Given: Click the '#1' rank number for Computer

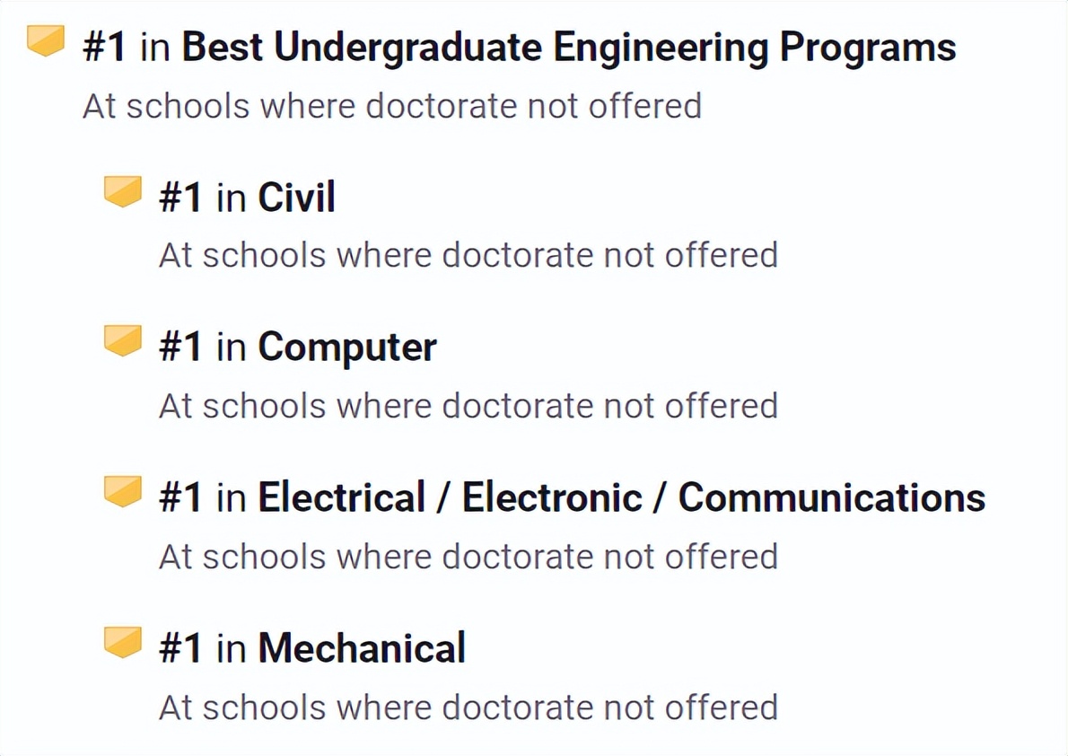Looking at the screenshot, I should [180, 348].
